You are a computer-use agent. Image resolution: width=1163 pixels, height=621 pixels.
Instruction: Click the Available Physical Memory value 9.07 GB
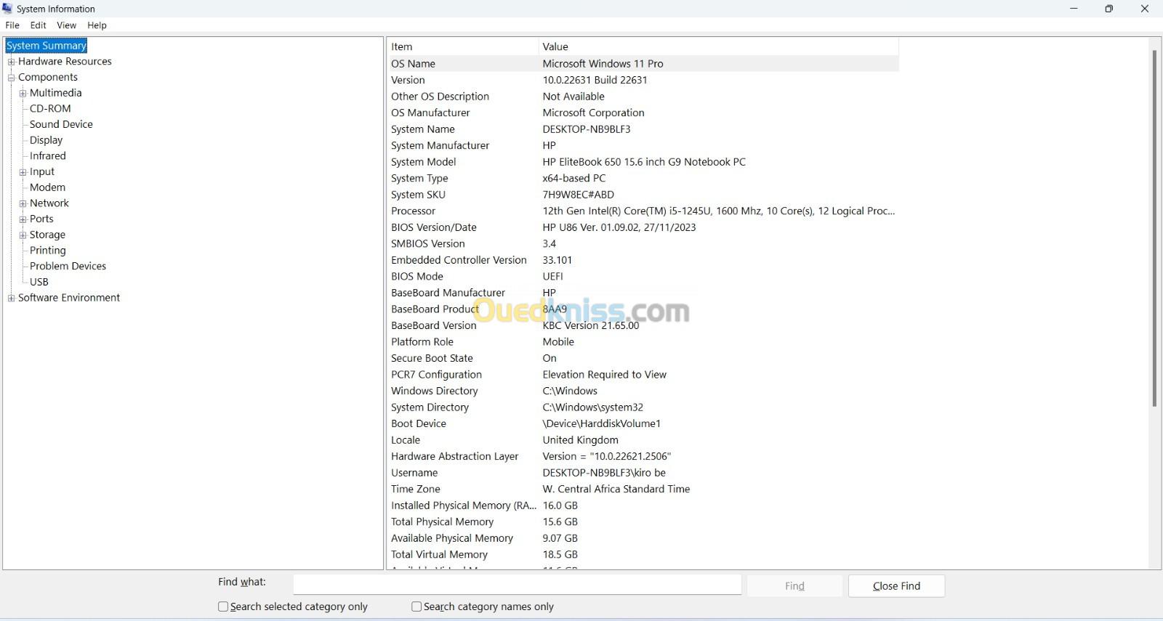tap(560, 538)
